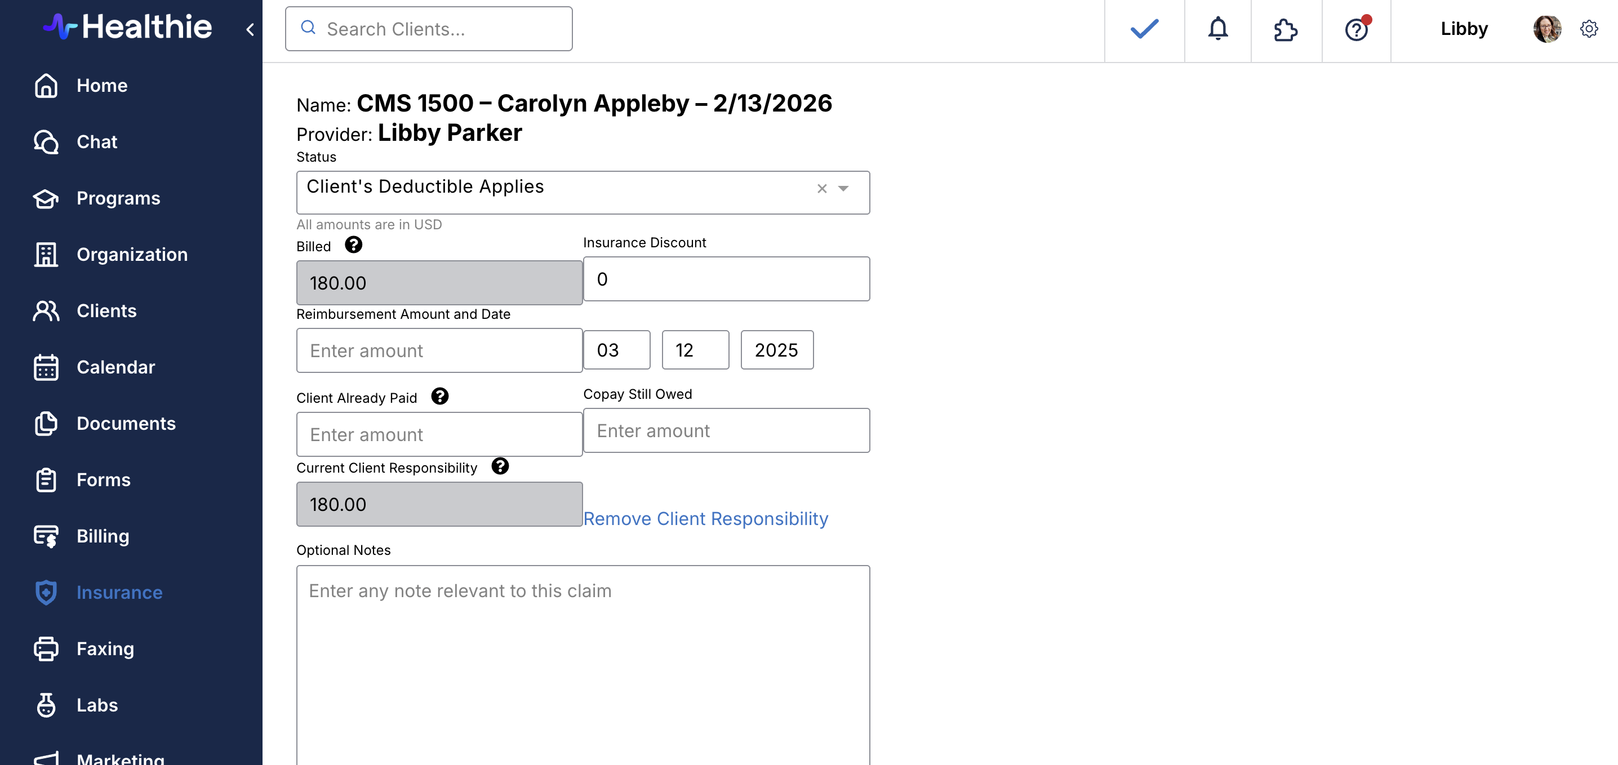Screen dimensions: 1618x765
Task: Click Remove Client Responsibility link
Action: tap(705, 518)
